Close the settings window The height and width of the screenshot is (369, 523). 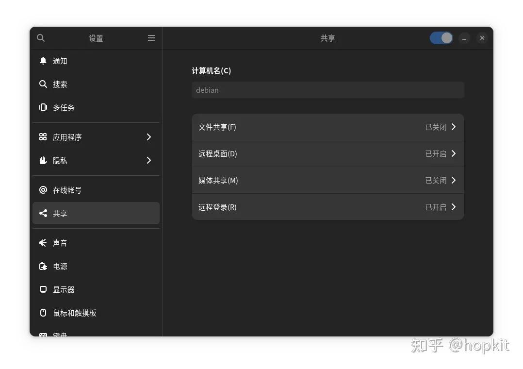tap(482, 38)
